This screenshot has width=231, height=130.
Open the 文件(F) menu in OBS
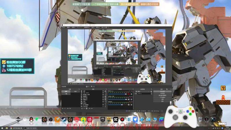click(64, 27)
